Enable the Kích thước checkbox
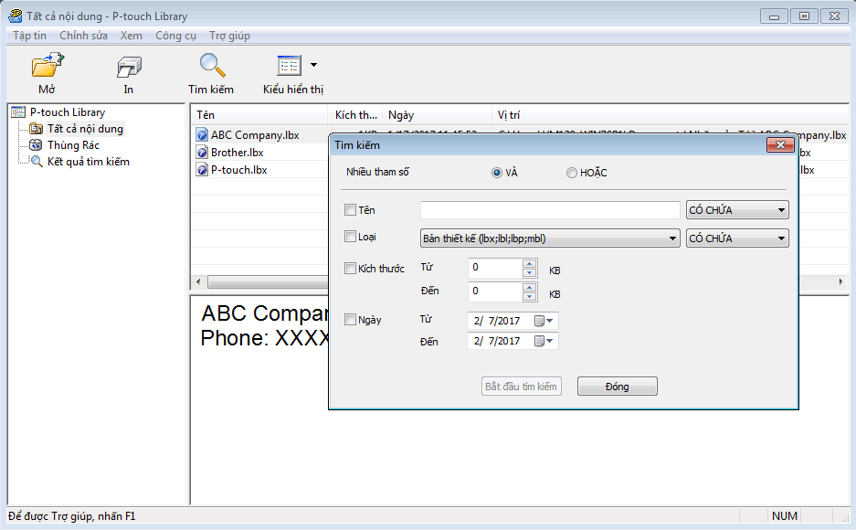 pyautogui.click(x=350, y=269)
